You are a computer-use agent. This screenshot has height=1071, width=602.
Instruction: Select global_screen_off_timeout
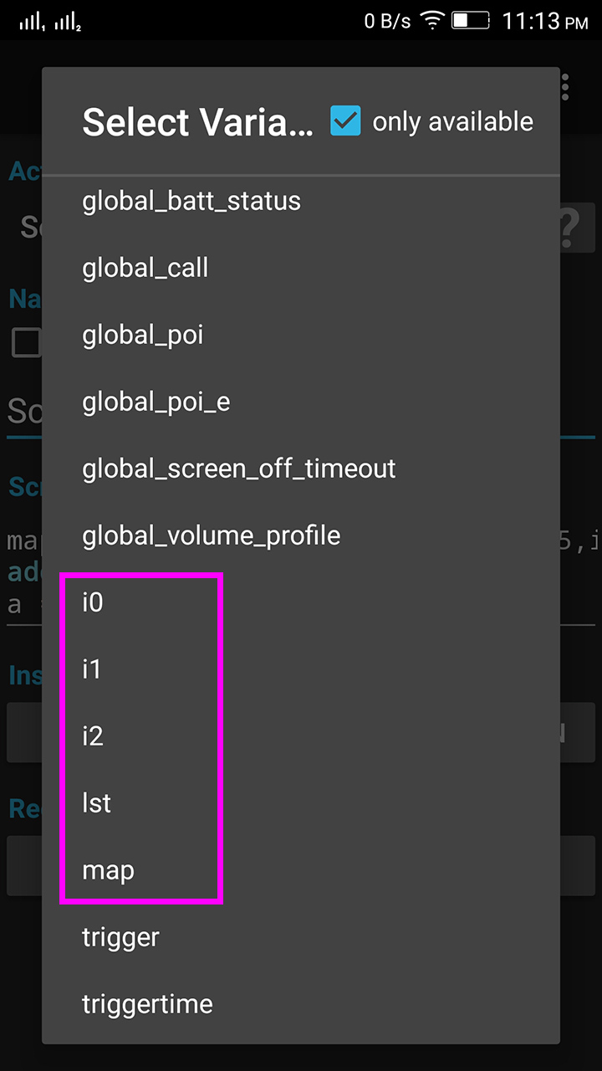237,469
